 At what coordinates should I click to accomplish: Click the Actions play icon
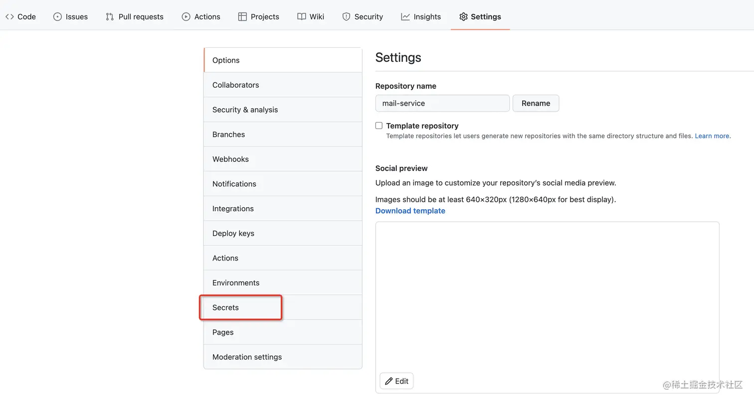coord(186,16)
